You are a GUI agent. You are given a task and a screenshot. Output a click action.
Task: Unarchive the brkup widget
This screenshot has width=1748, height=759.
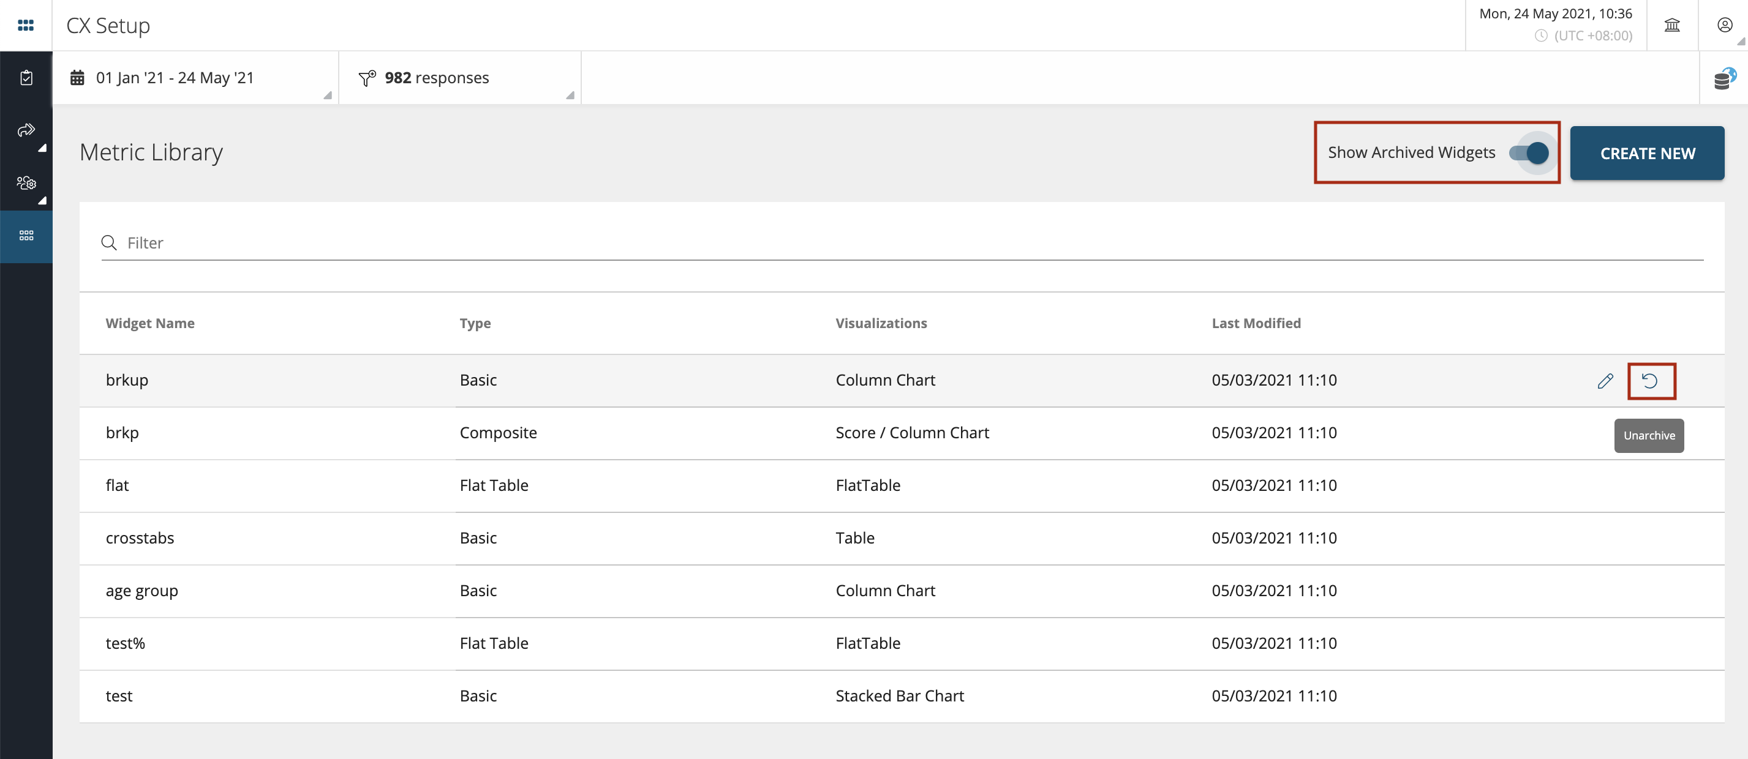pyautogui.click(x=1649, y=381)
